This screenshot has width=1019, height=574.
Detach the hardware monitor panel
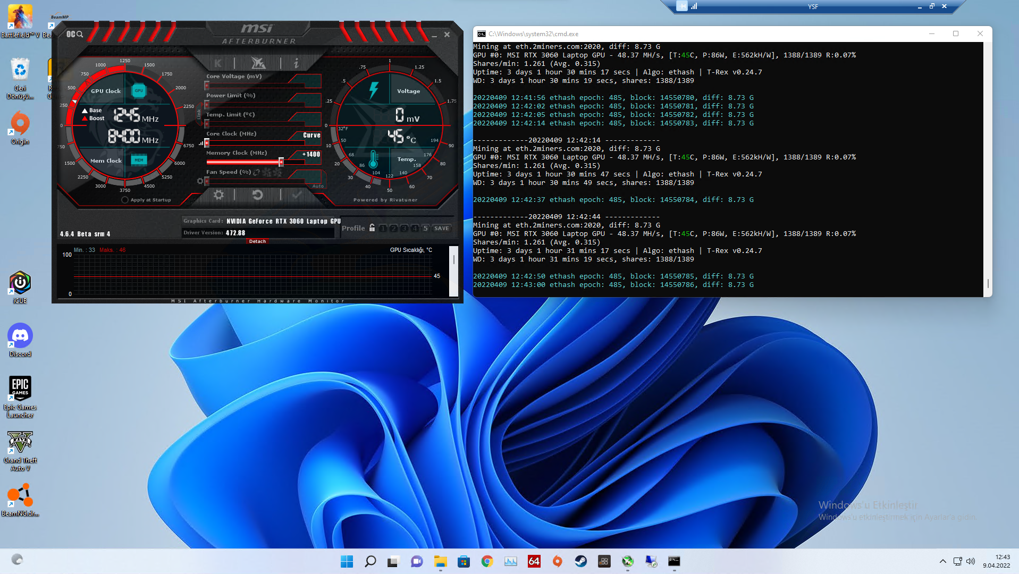[257, 241]
